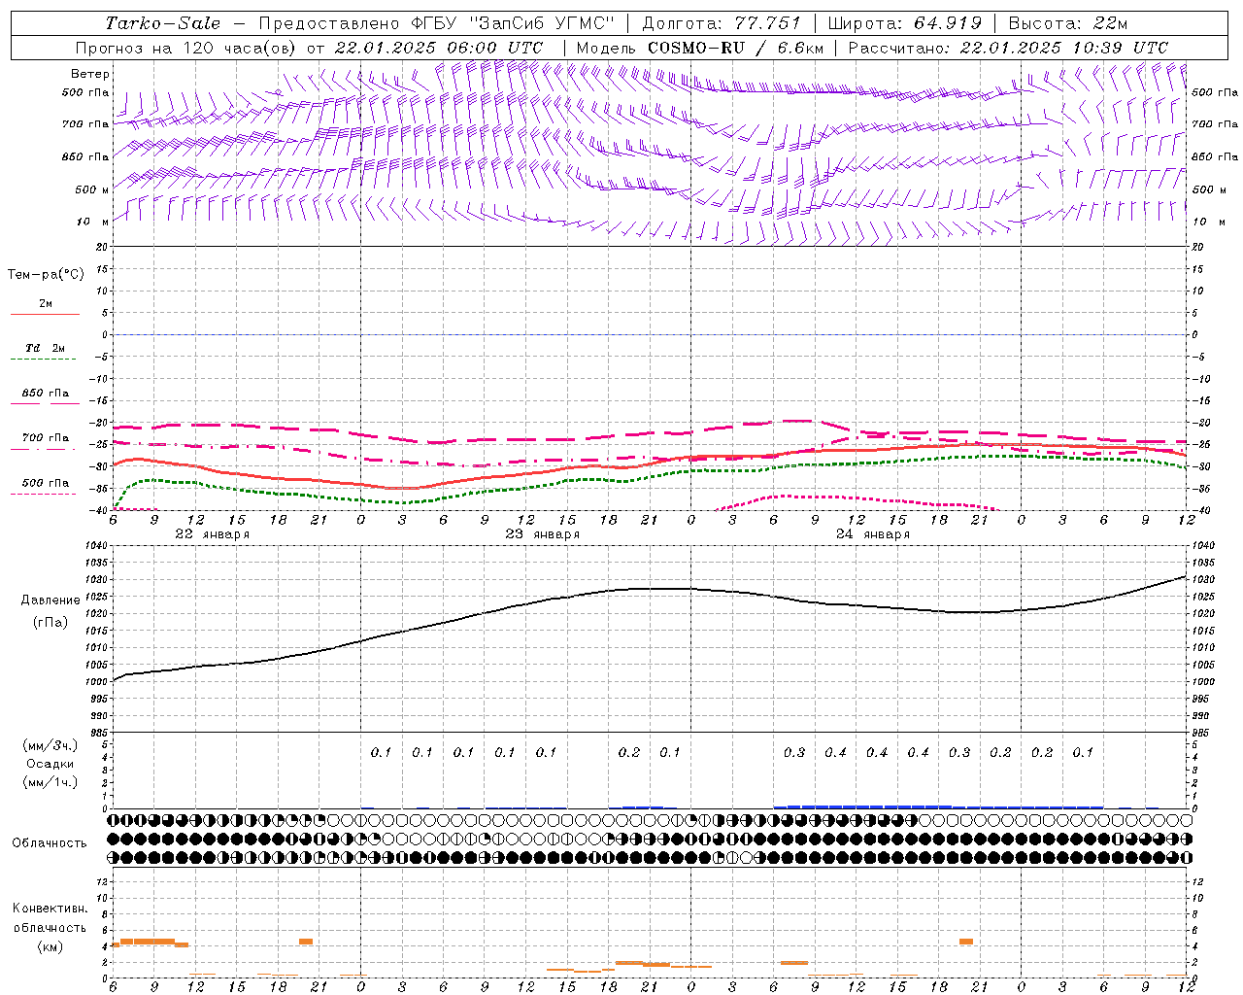The image size is (1243, 995).
Task: Click the "(км)" unit label of the convective panel
Action: click(50, 946)
